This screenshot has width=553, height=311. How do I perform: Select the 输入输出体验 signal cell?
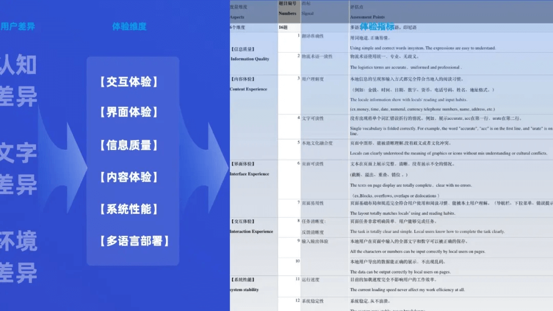[315, 241]
